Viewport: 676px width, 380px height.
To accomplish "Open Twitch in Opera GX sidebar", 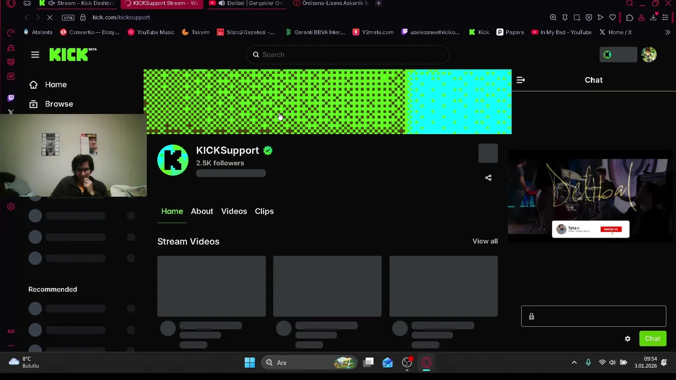I will pos(11,98).
